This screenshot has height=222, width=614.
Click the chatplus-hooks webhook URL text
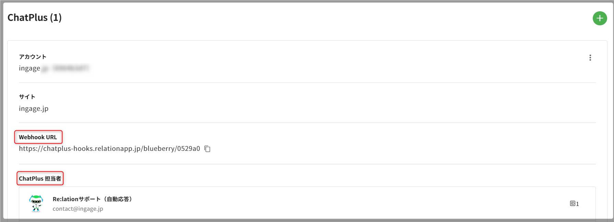109,149
